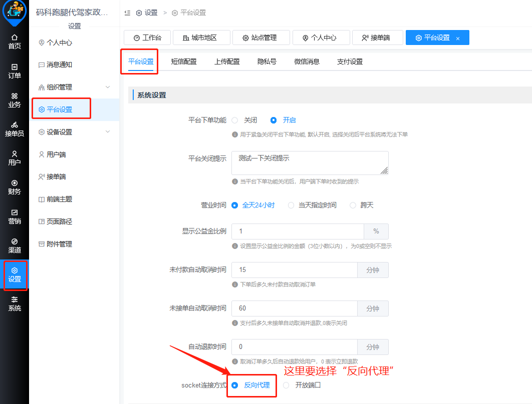Expand 设备设置 submenu

pos(74,132)
